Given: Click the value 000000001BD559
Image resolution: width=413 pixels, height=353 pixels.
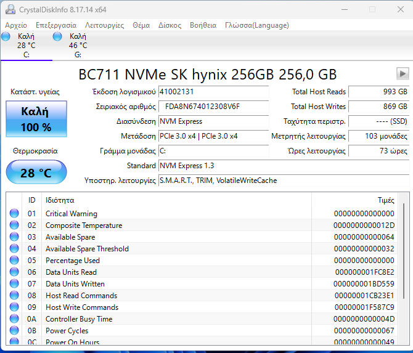Looking at the screenshot, I should click(364, 284).
